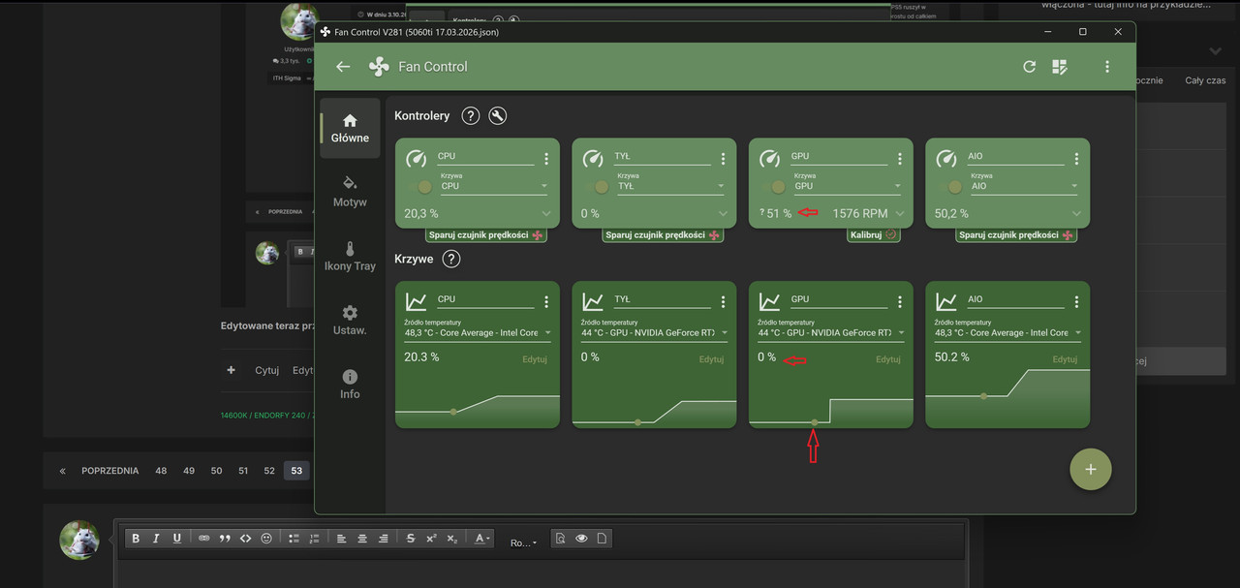1240x588 pixels.
Task: Open temperature source dropdown on TYŁ curve
Action: pyautogui.click(x=654, y=329)
